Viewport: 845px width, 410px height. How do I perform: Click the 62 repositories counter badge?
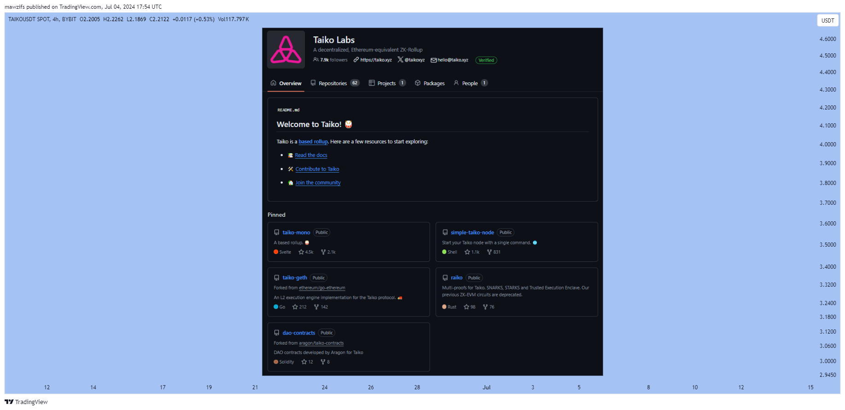coord(355,83)
